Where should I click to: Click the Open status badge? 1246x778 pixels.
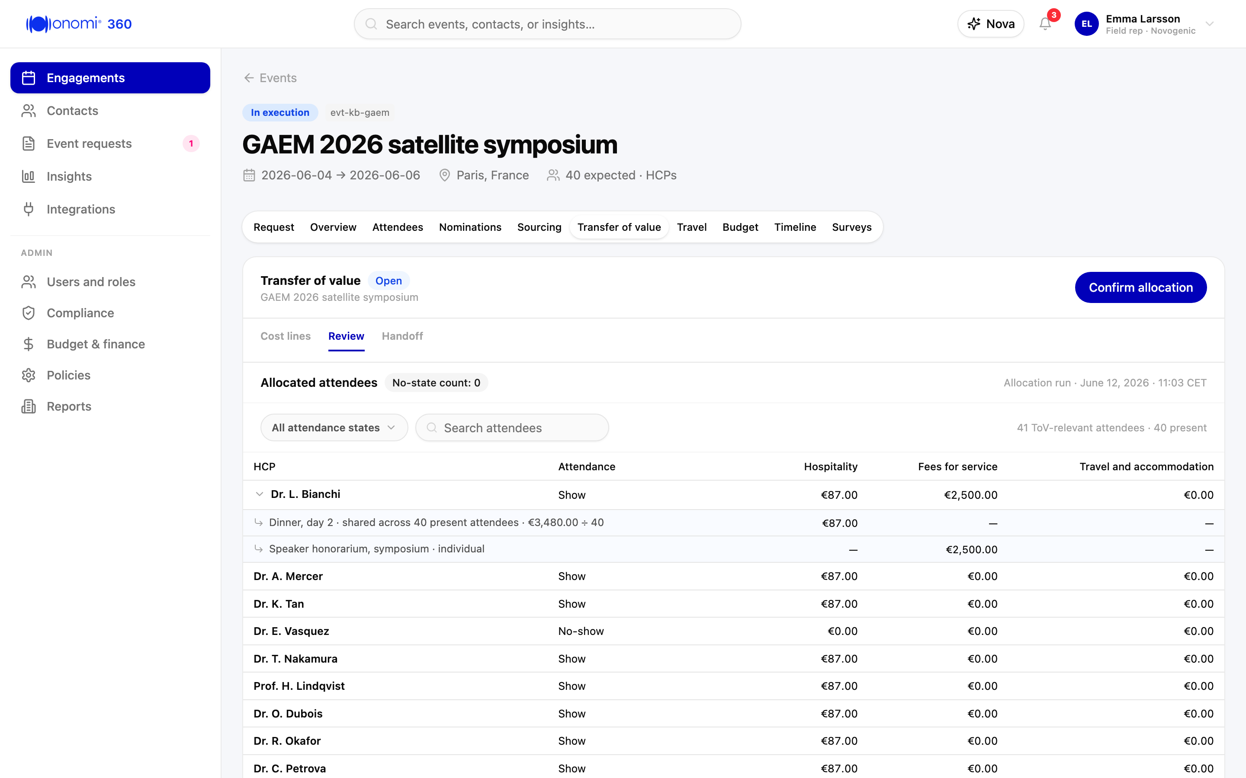pyautogui.click(x=389, y=281)
